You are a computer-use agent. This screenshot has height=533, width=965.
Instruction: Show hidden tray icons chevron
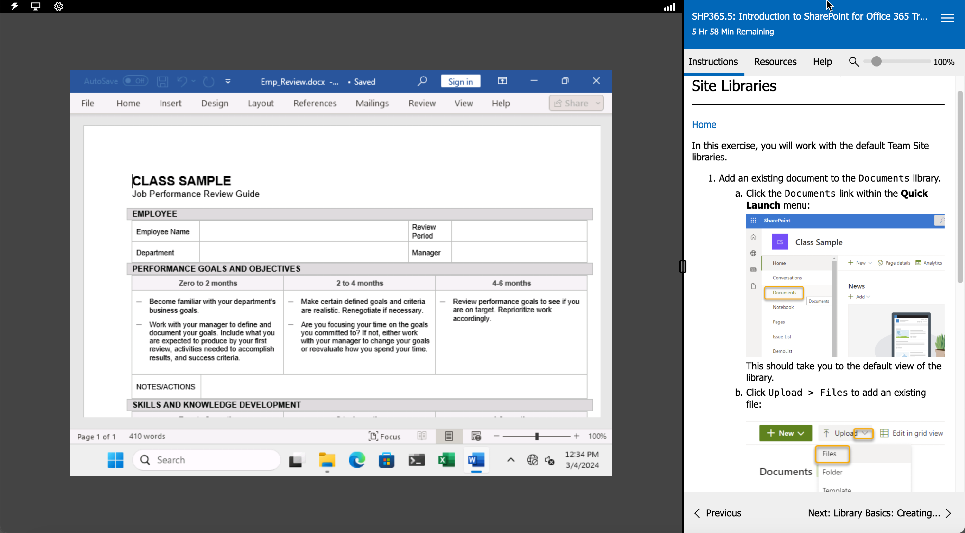click(x=510, y=460)
